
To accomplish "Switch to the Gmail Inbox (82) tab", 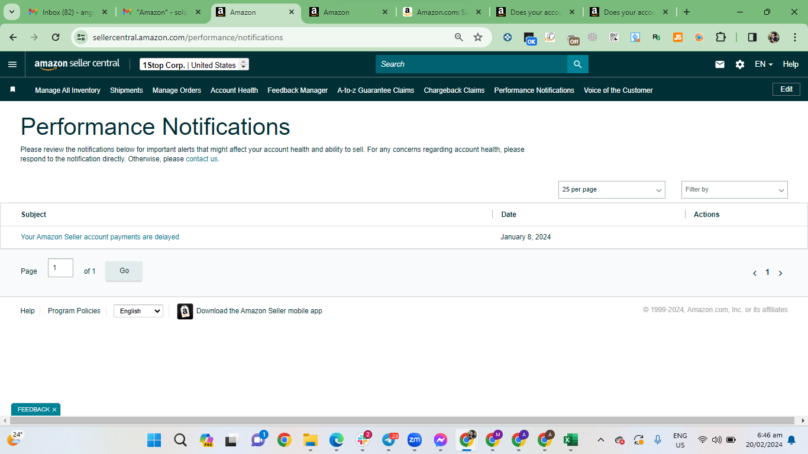I will point(69,12).
